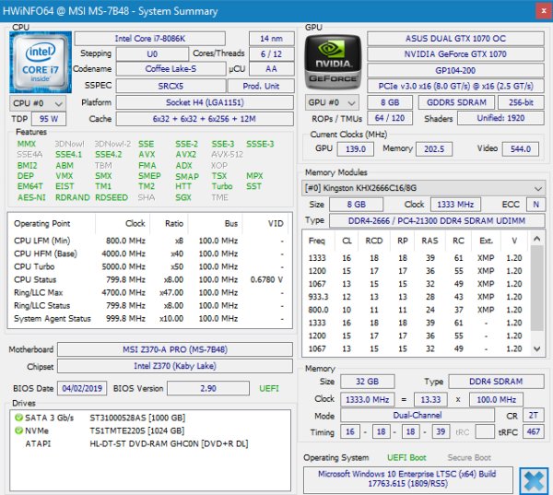The width and height of the screenshot is (553, 495).
Task: Click the GDDR5 SDRAM memory type field
Action: tap(456, 102)
